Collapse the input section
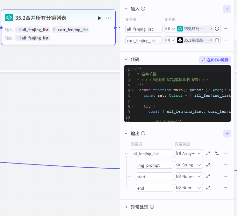Viewport: 238px width, 216px height. pos(126,9)
